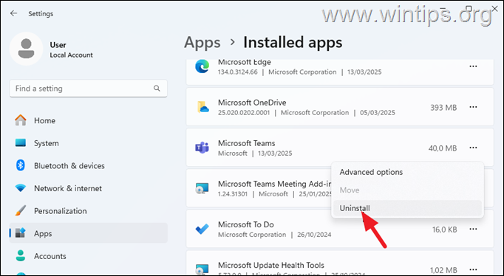Go to the Apps breadcrumb
This screenshot has width=504, height=276.
[202, 42]
